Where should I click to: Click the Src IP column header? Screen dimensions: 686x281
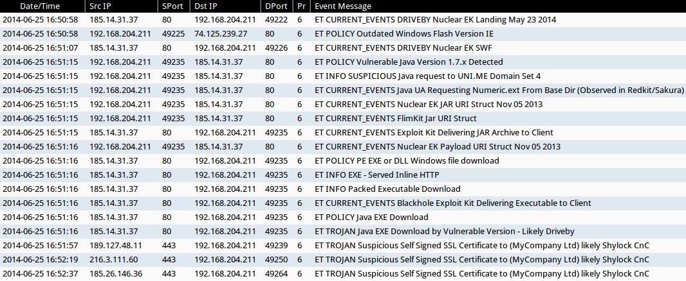102,6
